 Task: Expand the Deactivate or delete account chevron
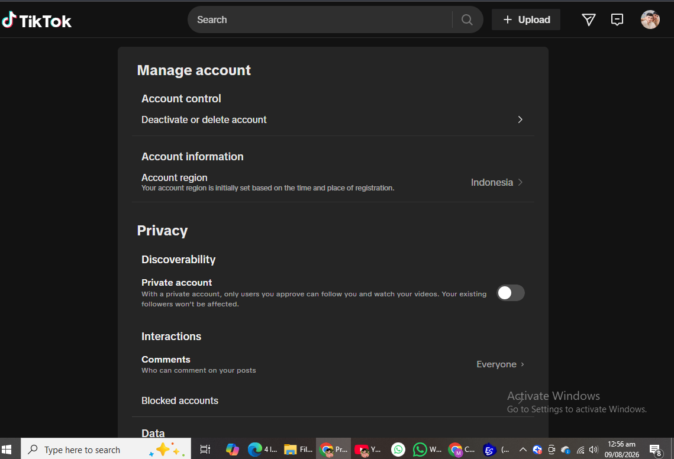pyautogui.click(x=520, y=119)
